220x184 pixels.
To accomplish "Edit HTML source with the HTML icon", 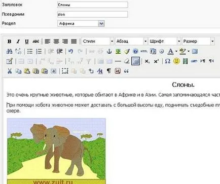I will point(144,51).
